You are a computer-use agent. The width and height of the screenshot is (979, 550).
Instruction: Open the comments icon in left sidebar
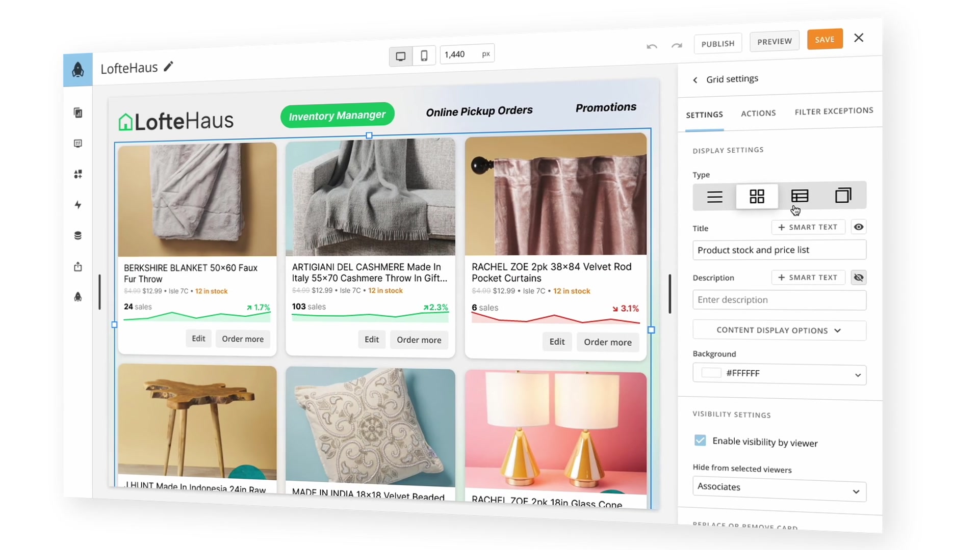tap(78, 144)
